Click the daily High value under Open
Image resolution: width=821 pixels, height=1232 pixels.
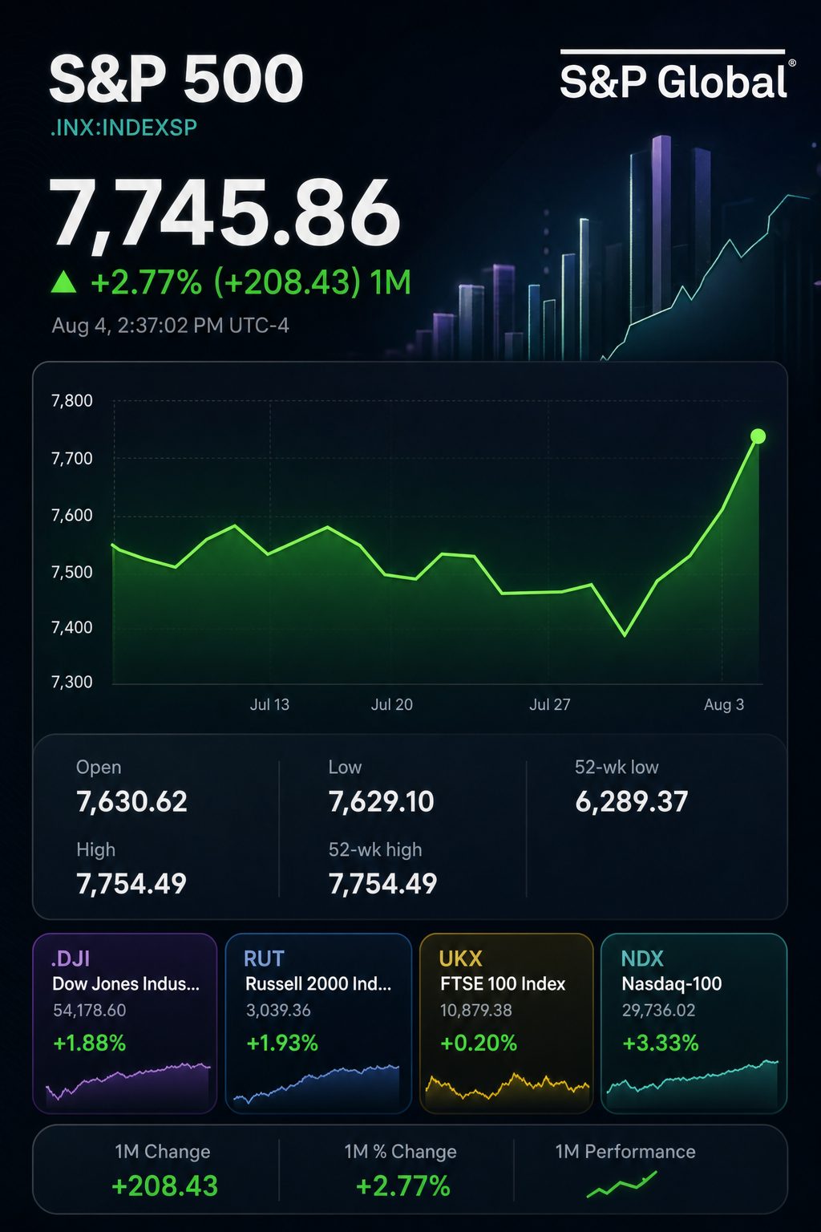pos(131,884)
